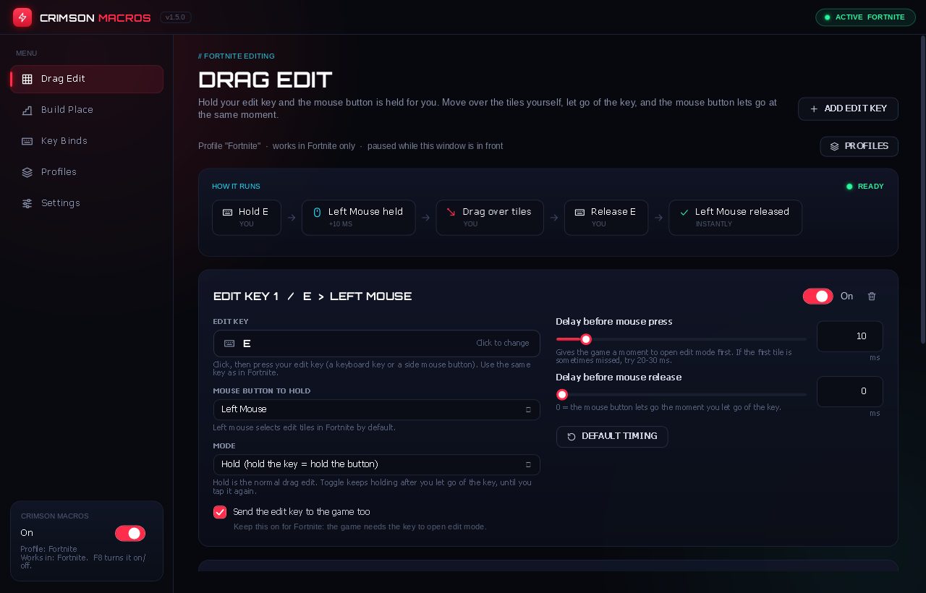Click the Default Timing button

(612, 437)
